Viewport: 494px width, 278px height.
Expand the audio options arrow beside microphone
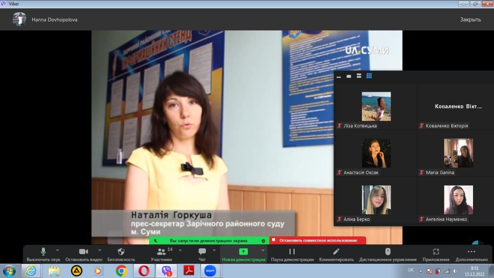(57, 250)
